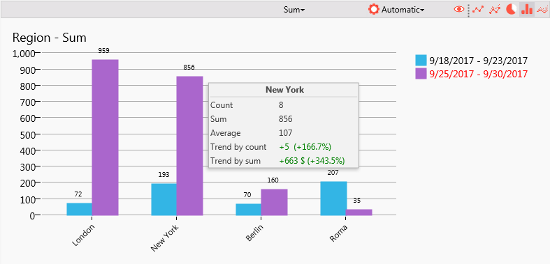Viewport: 550px width, 264px height.
Task: Select New York's blue bar labeled 193
Action: (x=164, y=200)
